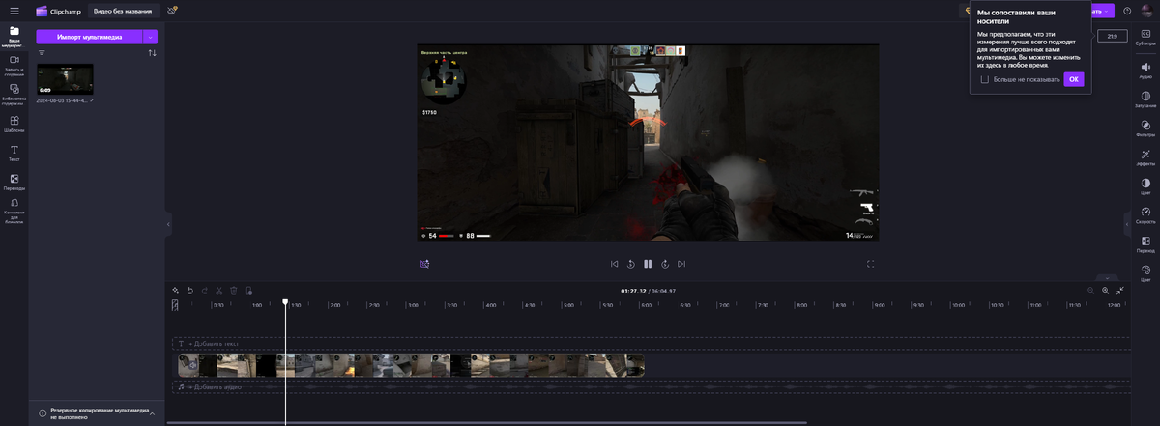Viewport: 1160px width, 426px height.
Task: Click the video preview frame
Action: 648,142
